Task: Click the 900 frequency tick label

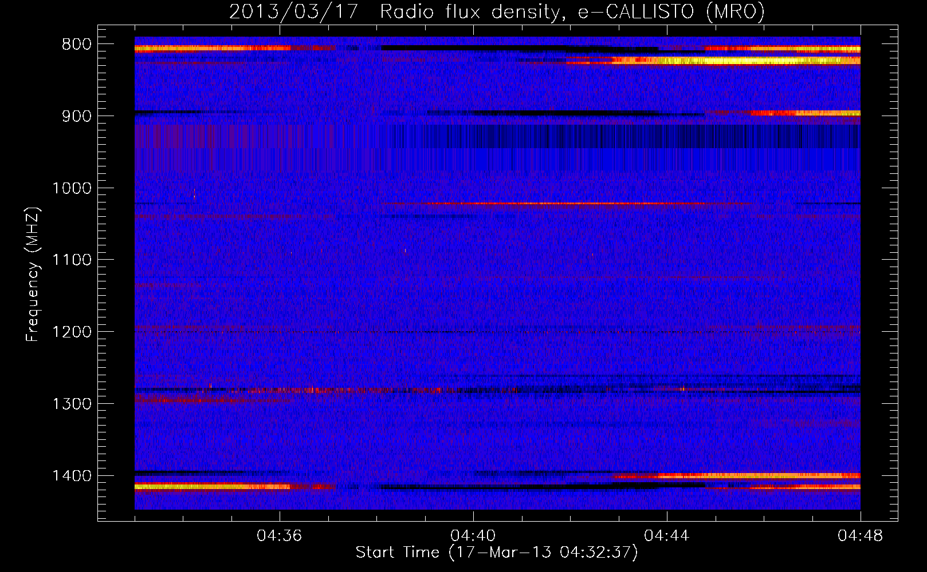Action: point(77,116)
